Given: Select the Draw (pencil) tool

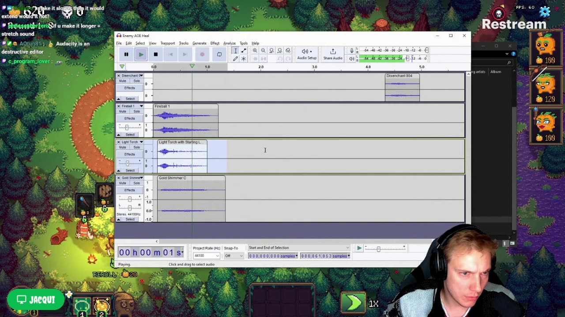Looking at the screenshot, I should click(235, 59).
